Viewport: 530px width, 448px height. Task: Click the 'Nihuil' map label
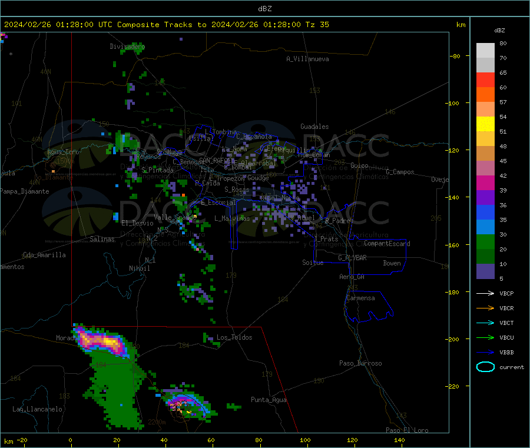pos(139,268)
